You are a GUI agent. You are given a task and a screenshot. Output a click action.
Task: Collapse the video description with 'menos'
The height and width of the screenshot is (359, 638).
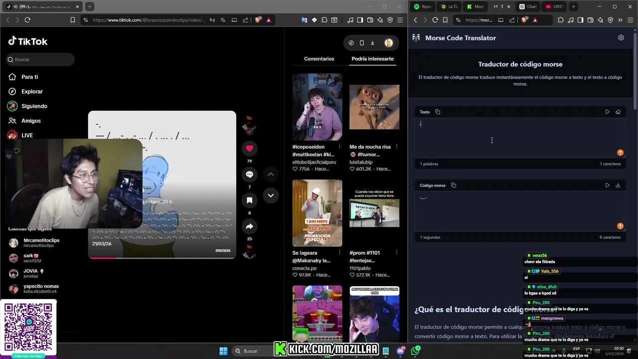(x=223, y=250)
